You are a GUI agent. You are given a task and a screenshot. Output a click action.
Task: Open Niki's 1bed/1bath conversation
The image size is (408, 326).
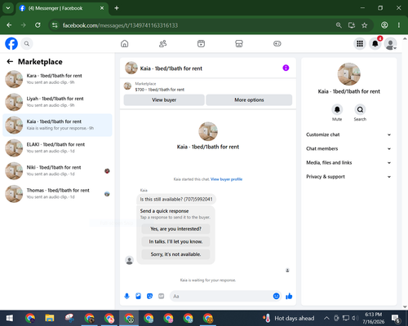57,171
